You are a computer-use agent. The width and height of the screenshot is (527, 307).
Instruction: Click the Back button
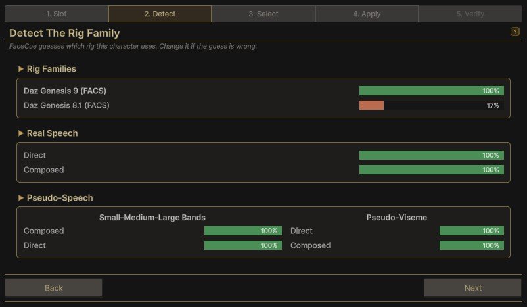(53, 288)
